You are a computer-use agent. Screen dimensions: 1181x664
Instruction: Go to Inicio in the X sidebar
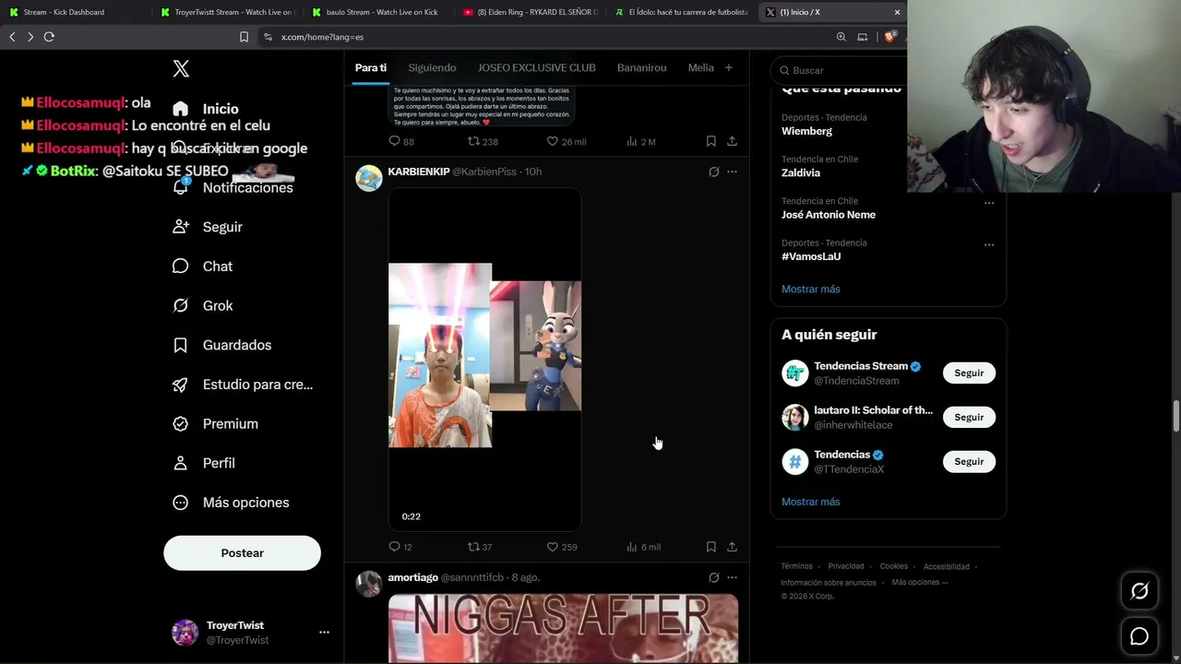click(206, 109)
